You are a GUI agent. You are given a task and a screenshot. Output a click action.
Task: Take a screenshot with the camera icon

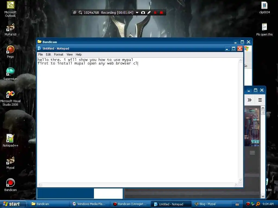[x=143, y=12]
